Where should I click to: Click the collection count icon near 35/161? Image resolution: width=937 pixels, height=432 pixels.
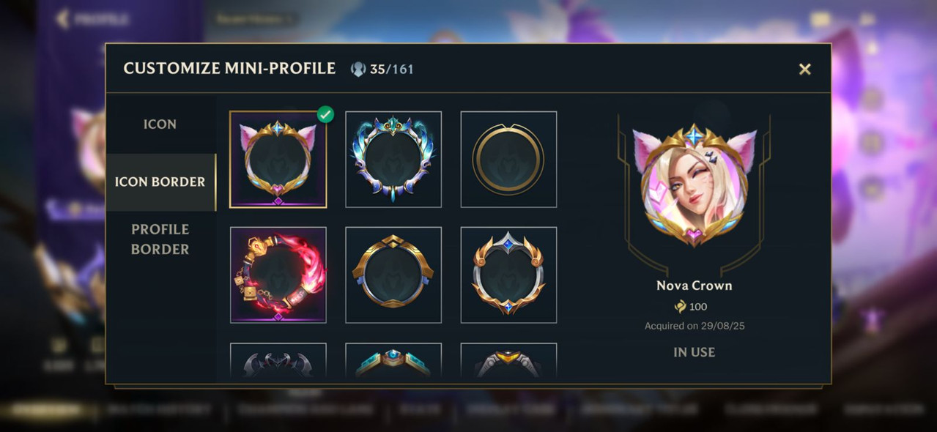pos(358,69)
